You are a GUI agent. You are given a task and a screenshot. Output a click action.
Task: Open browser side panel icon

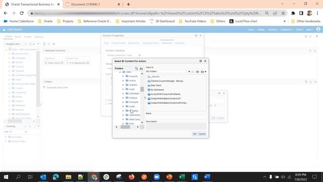tap(301, 13)
